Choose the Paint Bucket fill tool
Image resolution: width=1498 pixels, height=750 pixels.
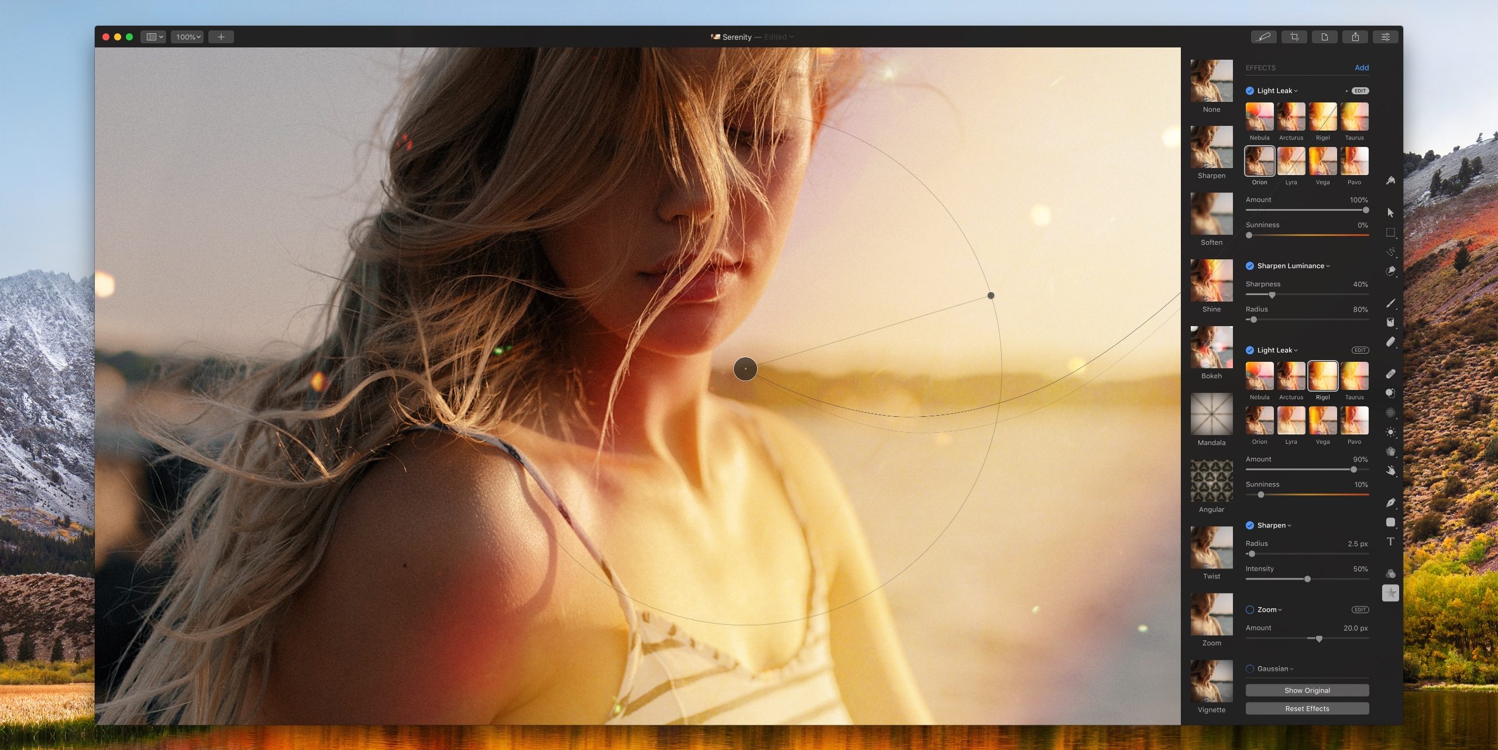(1390, 322)
